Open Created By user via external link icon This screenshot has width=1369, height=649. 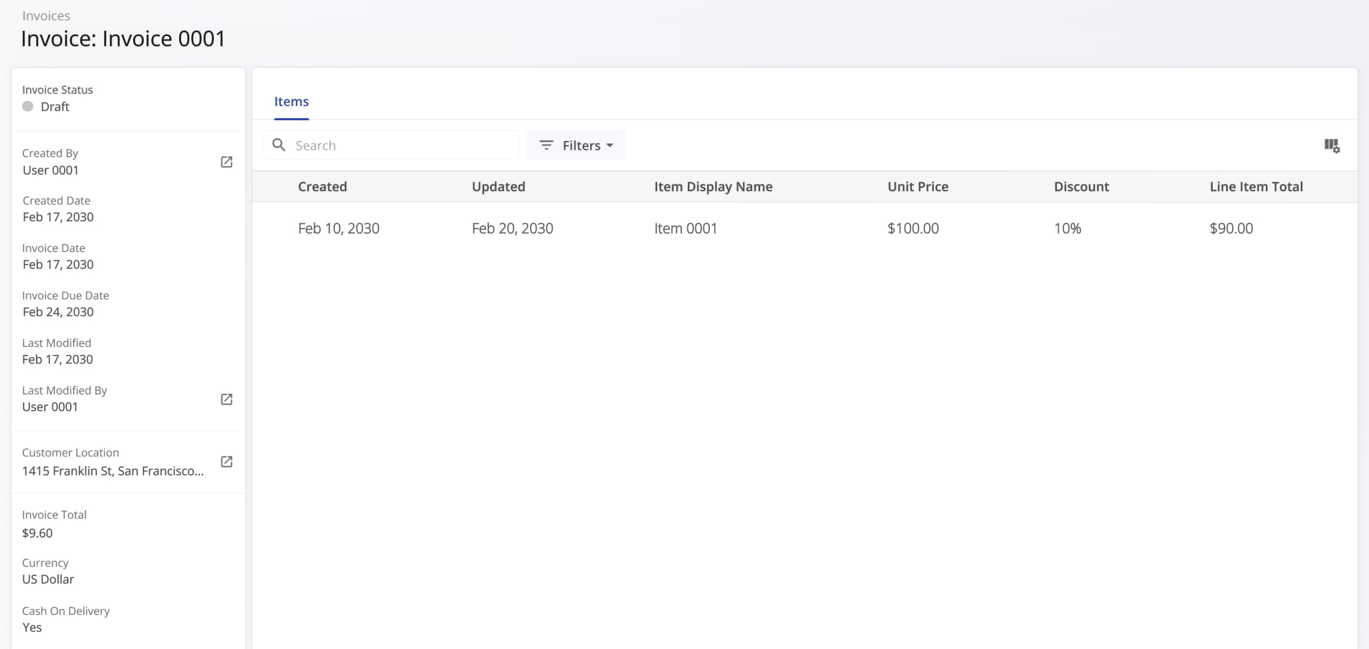tap(227, 161)
